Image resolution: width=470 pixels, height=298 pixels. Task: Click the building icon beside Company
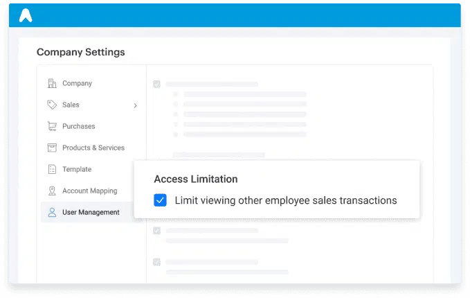pyautogui.click(x=52, y=84)
